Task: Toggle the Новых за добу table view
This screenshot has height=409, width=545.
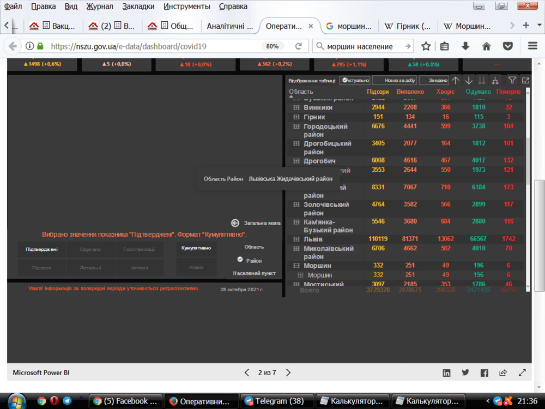Action: click(x=395, y=80)
